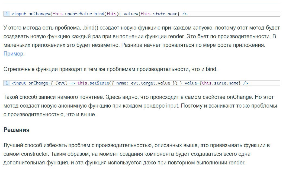The height and width of the screenshot is (172, 289).
Task: Click "evt.target.value" in the second code snippet
Action: pyautogui.click(x=150, y=83)
